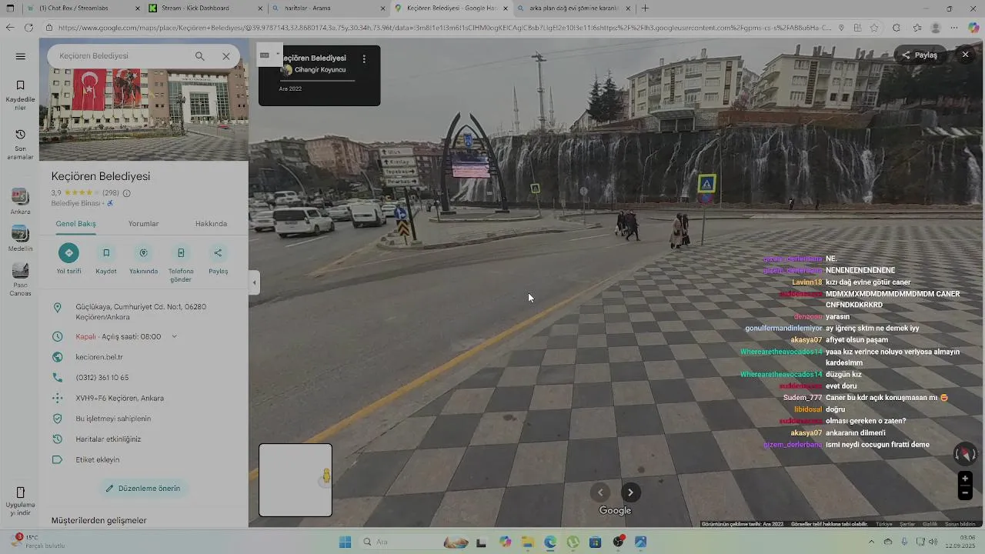Viewport: 985px width, 554px height.
Task: Switch to Genel Bakış tab
Action: [76, 224]
